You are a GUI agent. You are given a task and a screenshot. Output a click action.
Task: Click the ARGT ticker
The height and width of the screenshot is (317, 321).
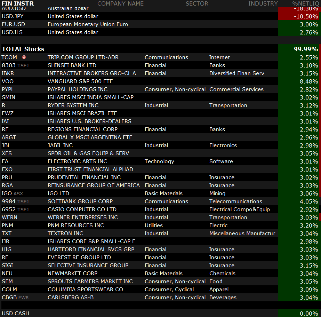[x=9, y=137]
